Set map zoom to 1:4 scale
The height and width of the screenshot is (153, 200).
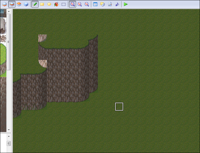[87, 4]
